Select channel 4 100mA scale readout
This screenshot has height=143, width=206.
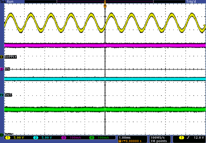pyautogui.click(x=103, y=138)
